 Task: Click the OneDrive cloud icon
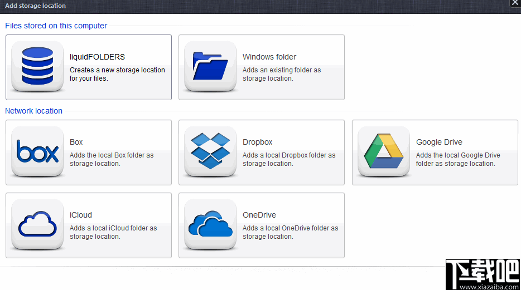[x=210, y=224]
